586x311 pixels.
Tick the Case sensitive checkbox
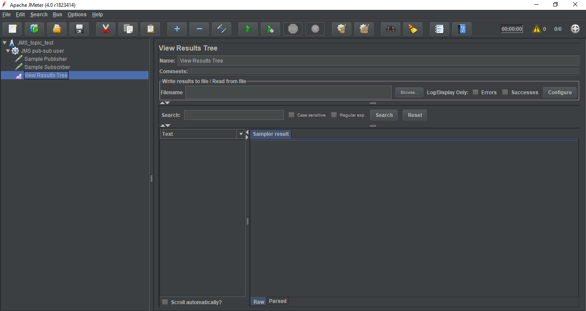(292, 115)
